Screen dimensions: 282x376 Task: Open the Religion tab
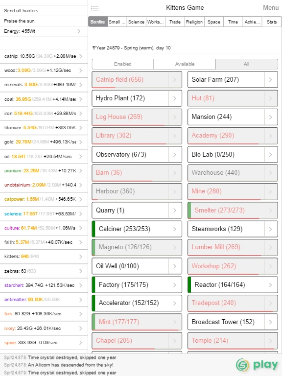pyautogui.click(x=194, y=22)
